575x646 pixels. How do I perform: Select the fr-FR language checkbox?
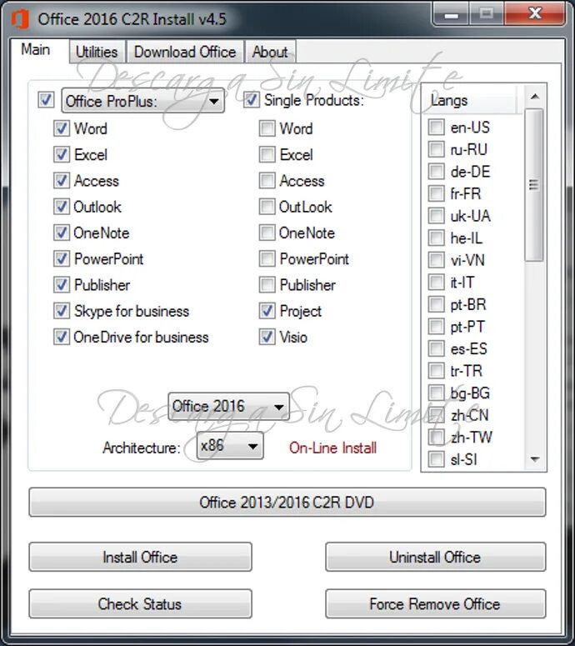click(x=436, y=193)
